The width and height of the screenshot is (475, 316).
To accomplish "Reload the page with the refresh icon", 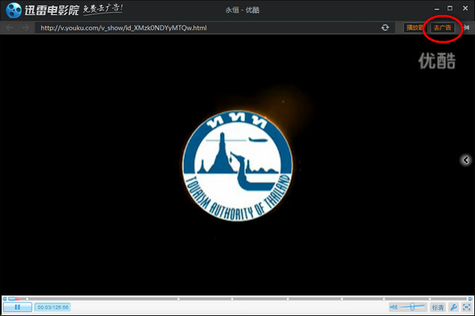I will [385, 28].
